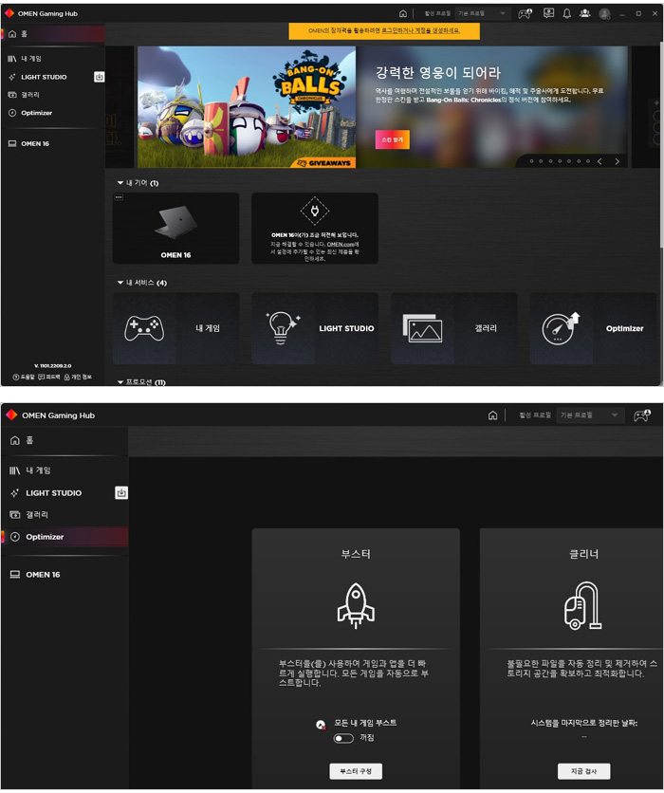664x793 pixels.
Task: Click the plug diamond icon on the upgrade card
Action: coord(315,211)
